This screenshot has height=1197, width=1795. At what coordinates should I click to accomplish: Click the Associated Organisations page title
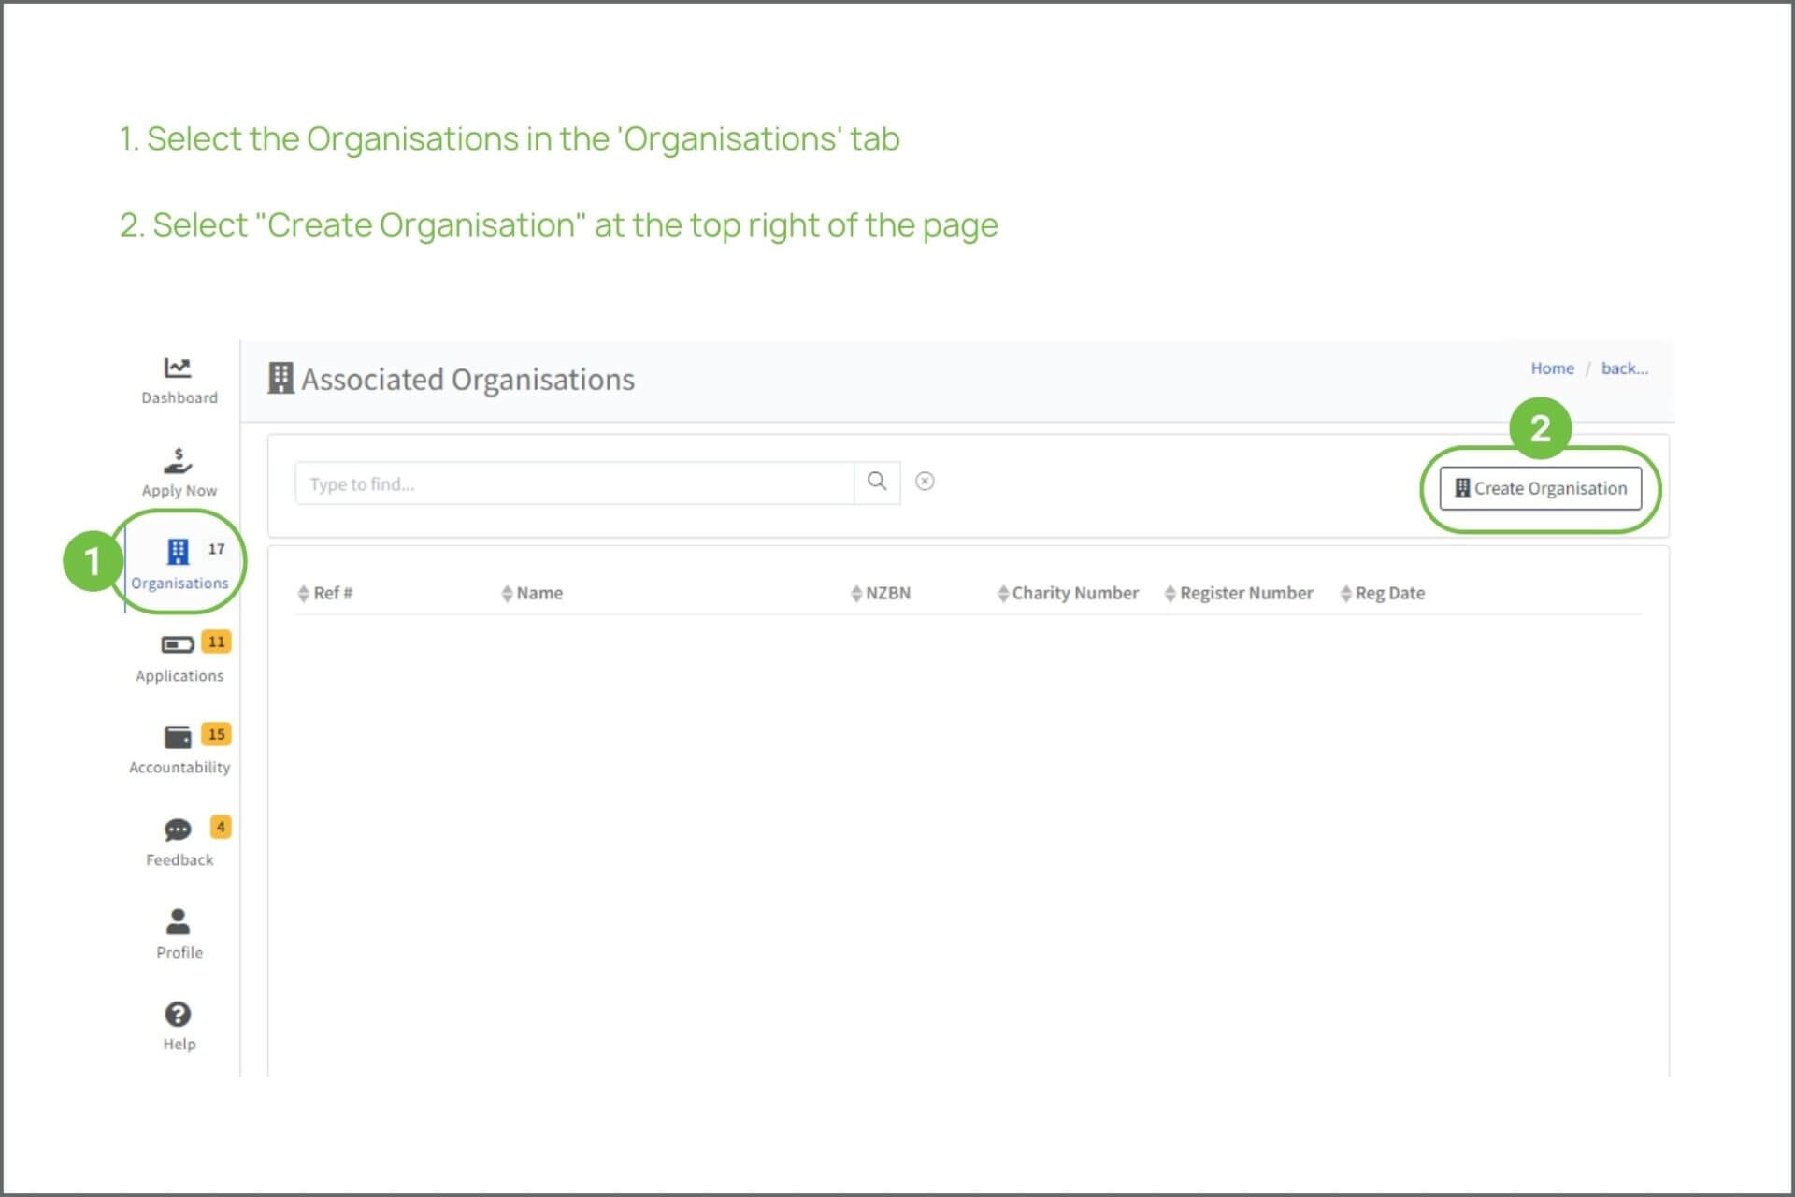pyautogui.click(x=467, y=380)
